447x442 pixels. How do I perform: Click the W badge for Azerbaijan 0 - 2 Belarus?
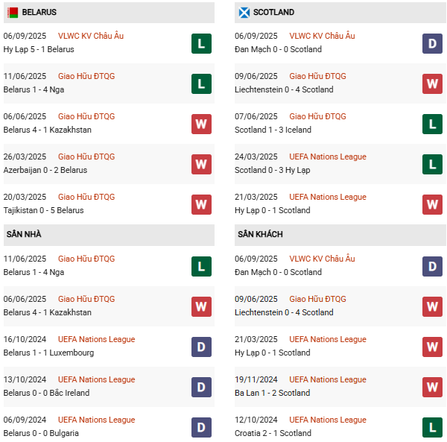(201, 164)
